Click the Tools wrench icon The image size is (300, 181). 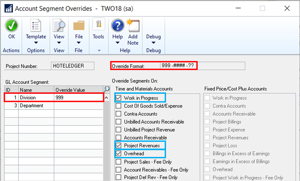point(99,24)
